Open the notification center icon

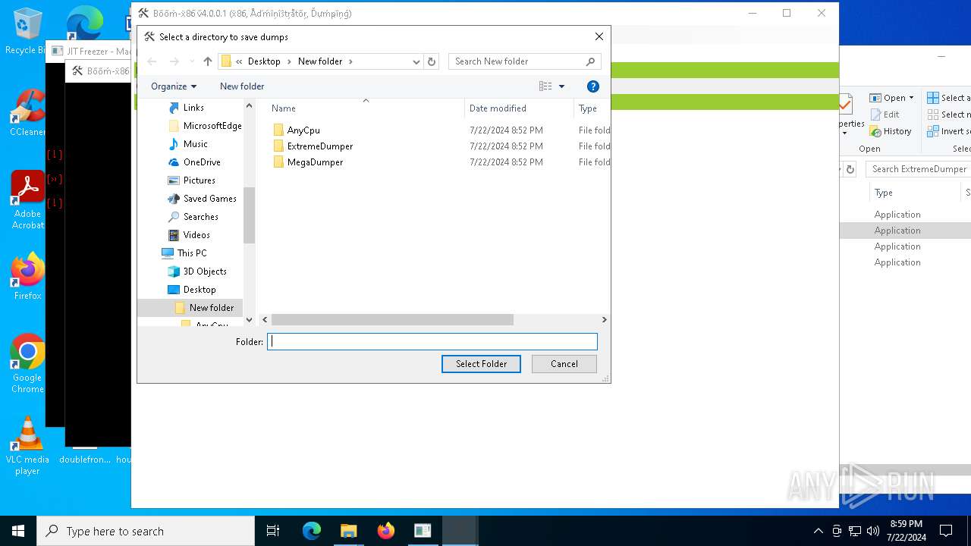[946, 531]
